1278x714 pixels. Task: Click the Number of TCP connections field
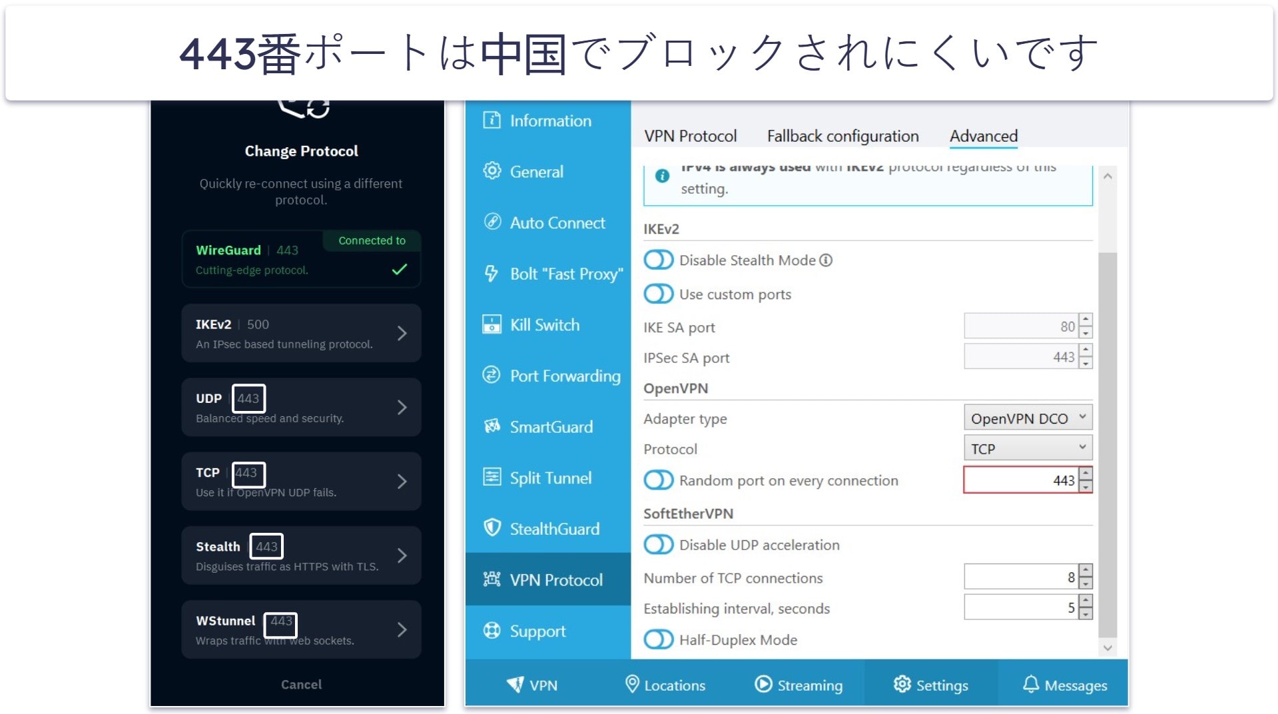1021,577
